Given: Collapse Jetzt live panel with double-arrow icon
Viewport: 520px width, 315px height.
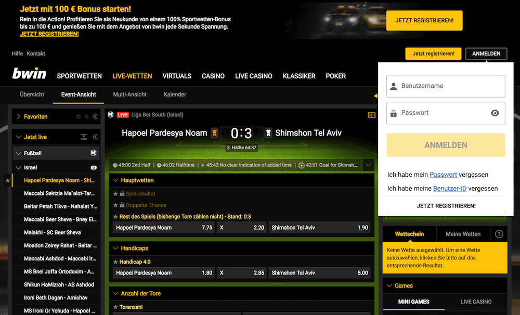Looking at the screenshot, I should click(x=95, y=137).
